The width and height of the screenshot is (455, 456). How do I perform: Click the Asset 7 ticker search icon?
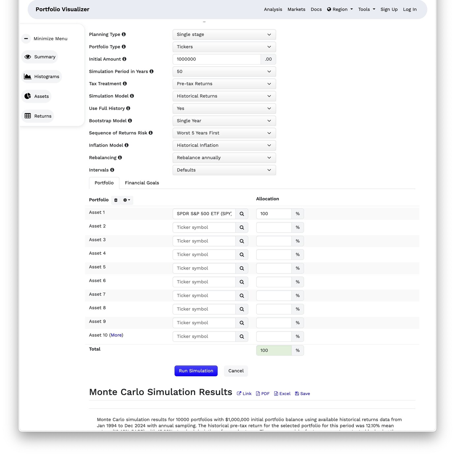pyautogui.click(x=242, y=296)
